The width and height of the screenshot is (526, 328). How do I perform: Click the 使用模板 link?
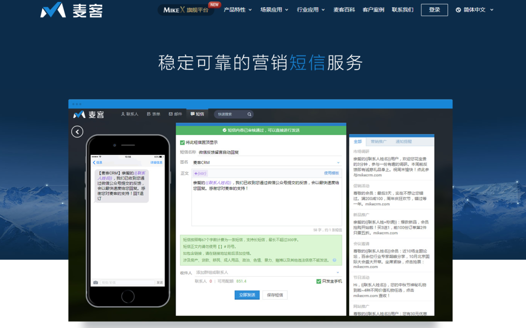tap(332, 173)
